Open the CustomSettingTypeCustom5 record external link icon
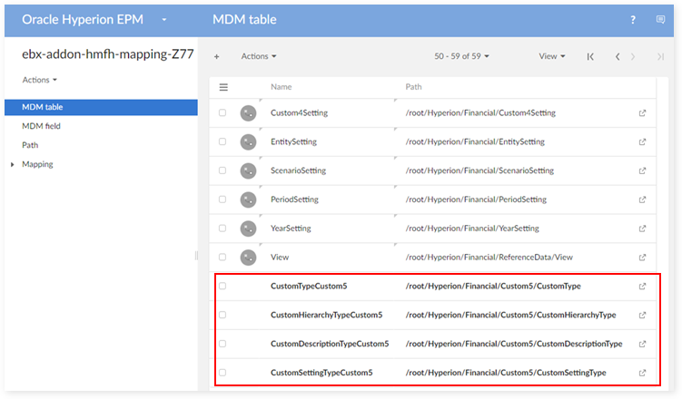 [642, 373]
